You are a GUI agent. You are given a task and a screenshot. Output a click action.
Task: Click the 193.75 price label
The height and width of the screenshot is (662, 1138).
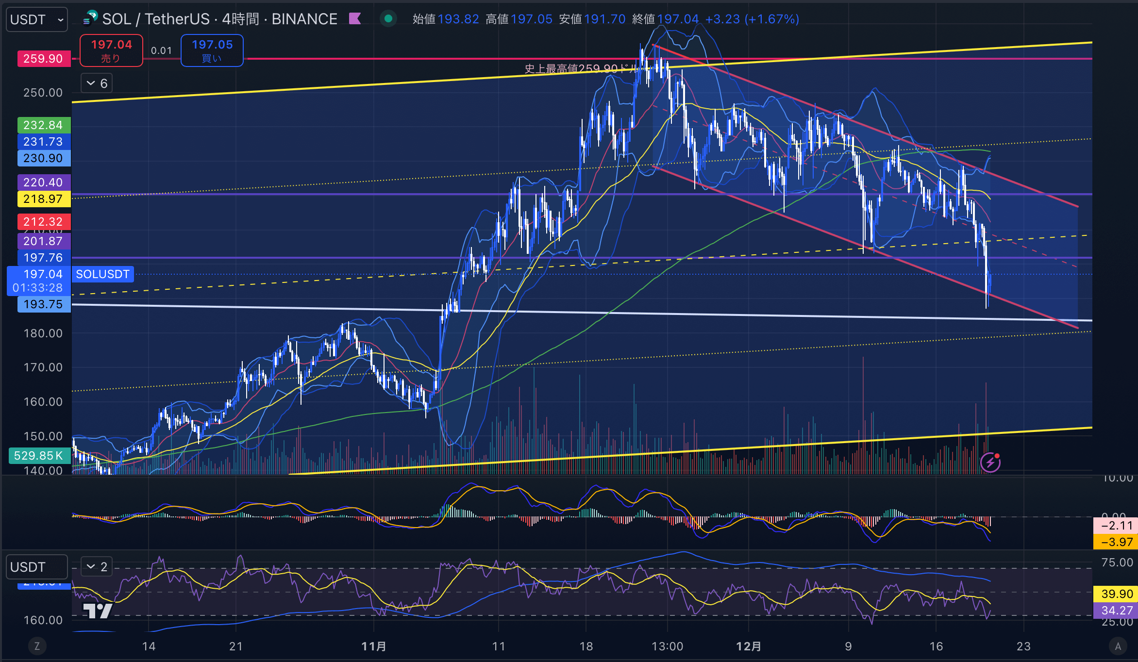44,304
